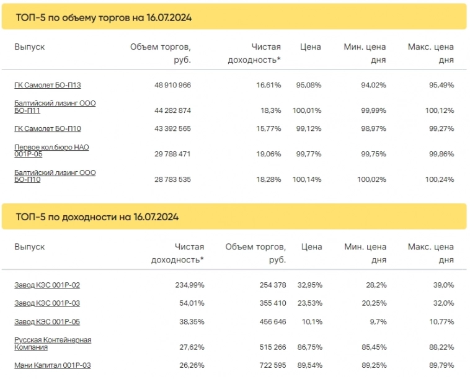Open Первое кол.бюро НАО 001Р-05 link

[53, 150]
